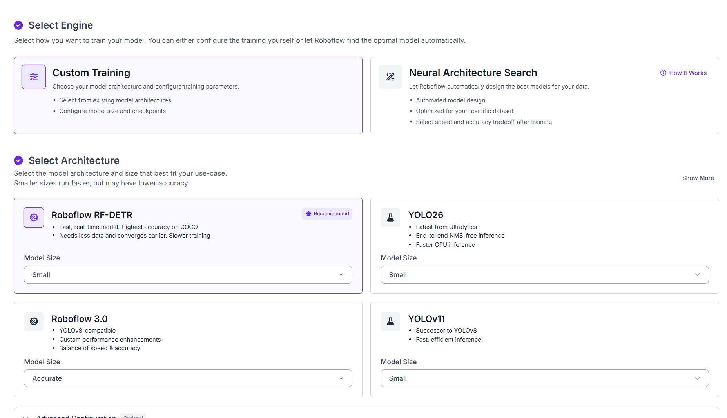Open the YOLOv11 Model Size dropdown

pos(545,378)
